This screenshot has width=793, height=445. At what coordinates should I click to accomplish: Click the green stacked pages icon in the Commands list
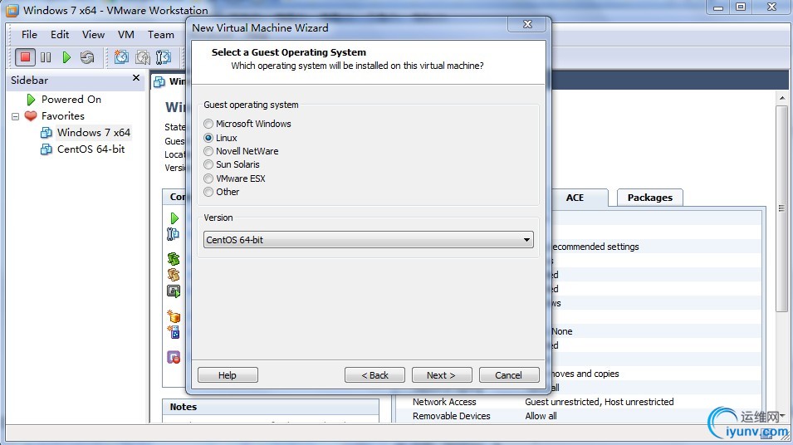tap(174, 259)
